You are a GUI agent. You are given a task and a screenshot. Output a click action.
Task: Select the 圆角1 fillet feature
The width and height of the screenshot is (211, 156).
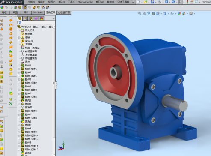pos(26,121)
